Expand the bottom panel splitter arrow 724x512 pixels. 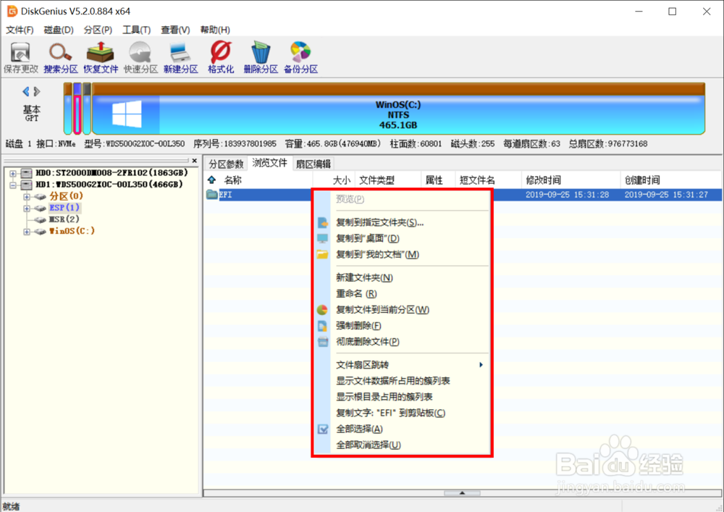point(462,493)
